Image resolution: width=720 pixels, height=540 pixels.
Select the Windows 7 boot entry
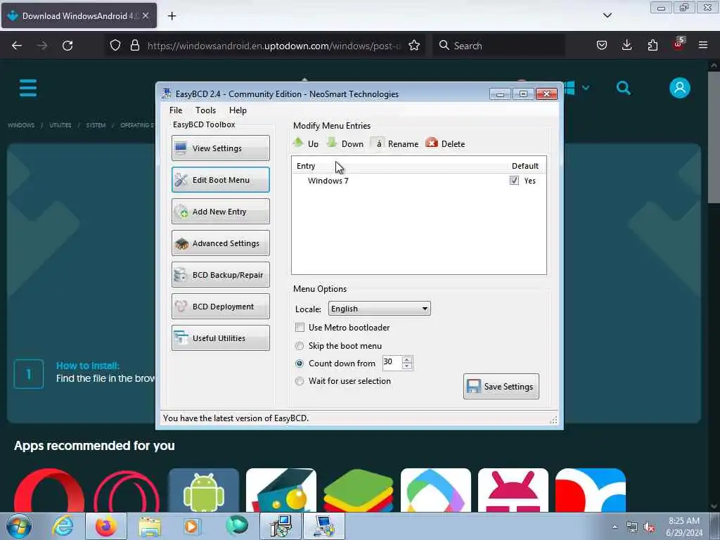[x=328, y=181]
